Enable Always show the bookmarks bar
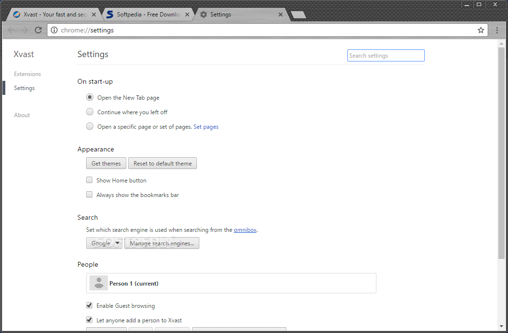This screenshot has height=333, width=508. coord(89,195)
